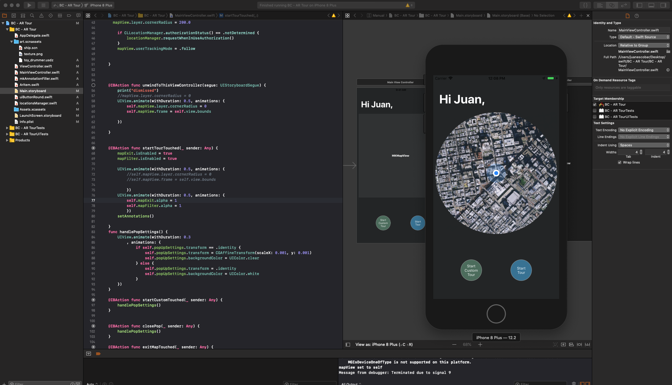Switch to the standard editor

click(600, 5)
